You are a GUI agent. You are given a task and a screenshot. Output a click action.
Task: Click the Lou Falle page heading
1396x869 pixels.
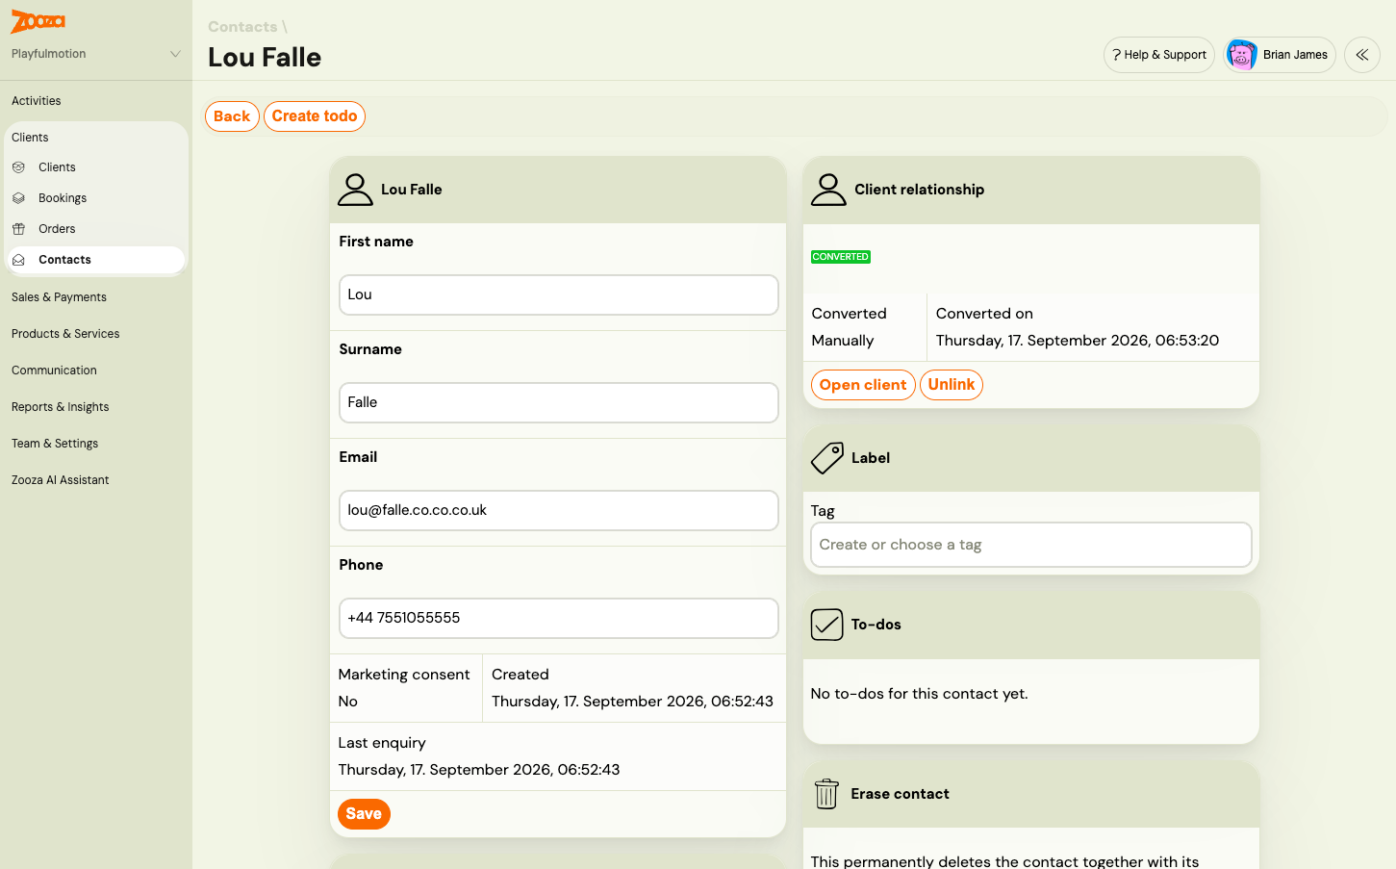[265, 58]
